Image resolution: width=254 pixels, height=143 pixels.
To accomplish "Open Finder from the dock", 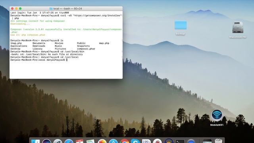I will 35,141.
